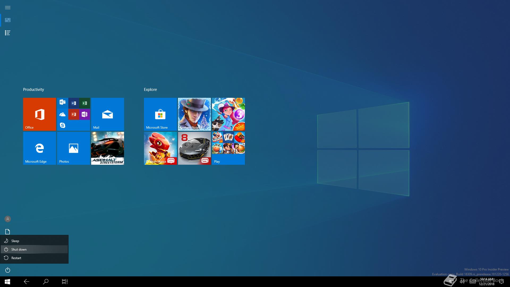Open the Bubble Witch 3 game tile
The image size is (510, 287).
tap(228, 114)
